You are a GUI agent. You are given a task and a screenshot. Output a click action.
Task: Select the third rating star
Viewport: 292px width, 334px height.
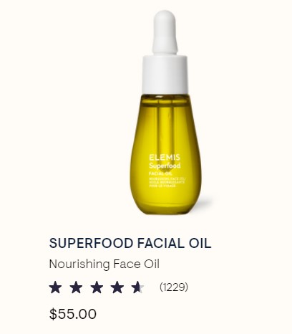(97, 287)
